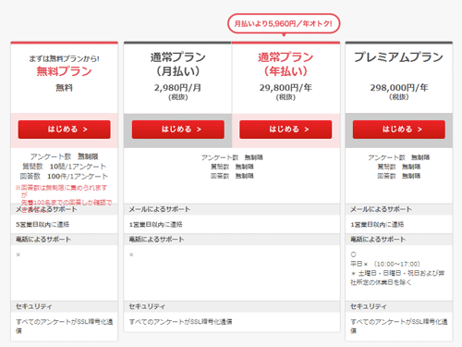462x347 pixels.
Task: Select はじめる under プレミアムプラン
Action: 399,130
